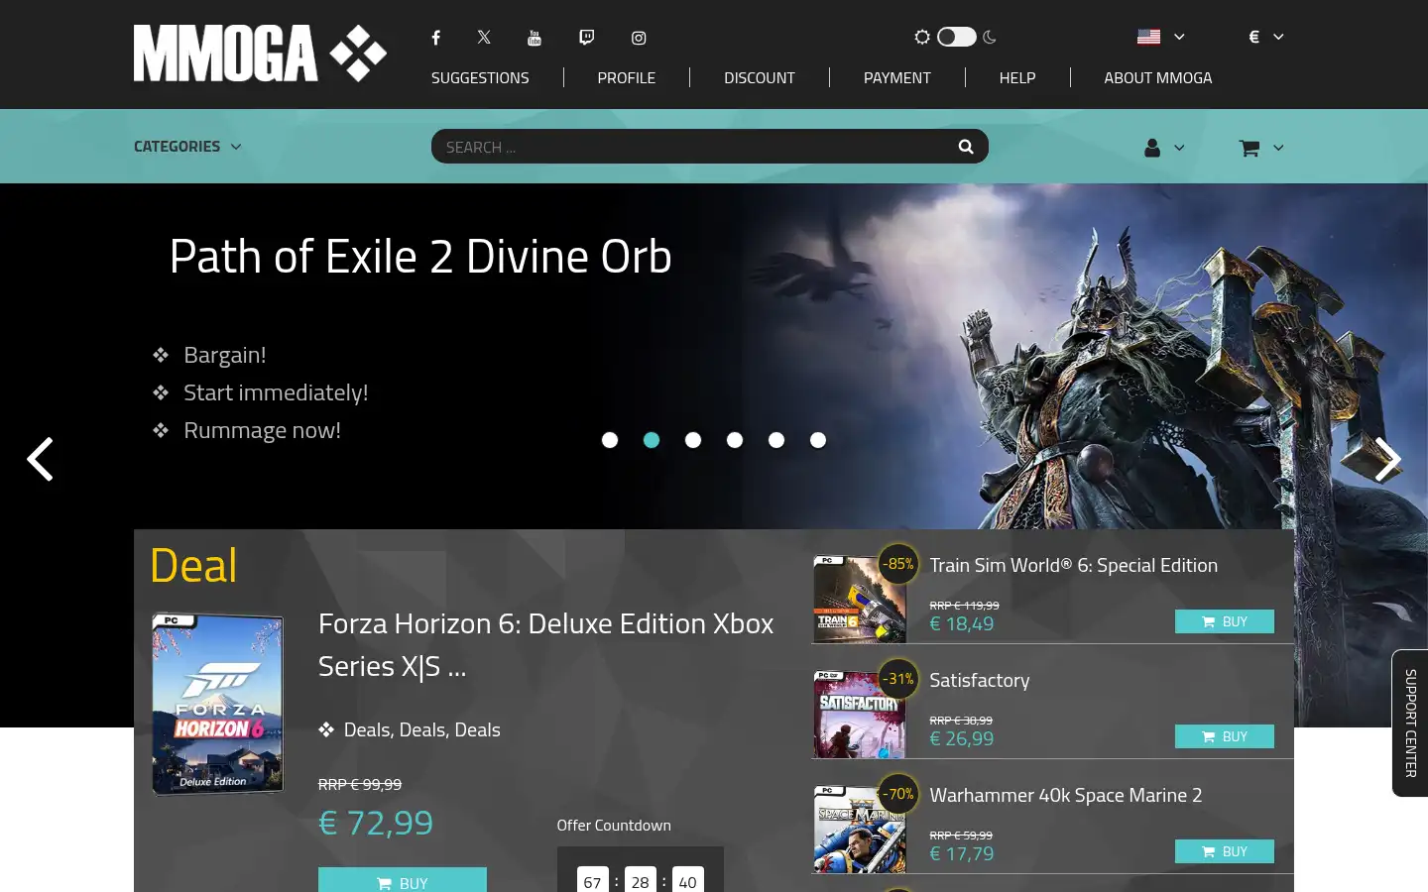Open Train Sim World 6: Special Edition link

coord(1073,565)
